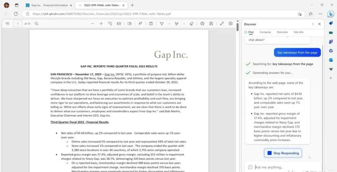Viewport: 337px width, 172px height.
Task: Click the 'GAP INC. REPORTS THIRD QUARTER' title
Action: coord(119,66)
